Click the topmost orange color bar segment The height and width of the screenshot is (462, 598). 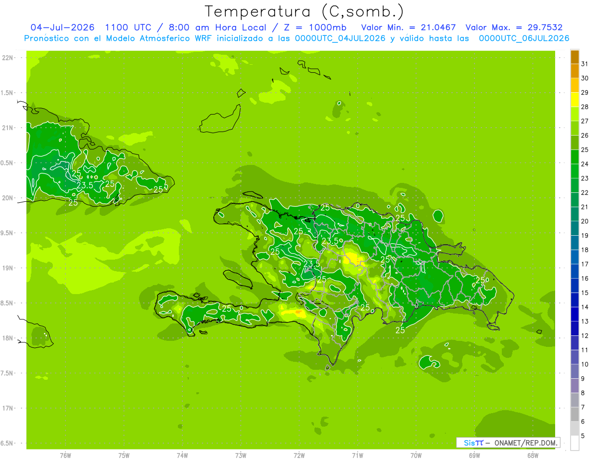point(575,57)
